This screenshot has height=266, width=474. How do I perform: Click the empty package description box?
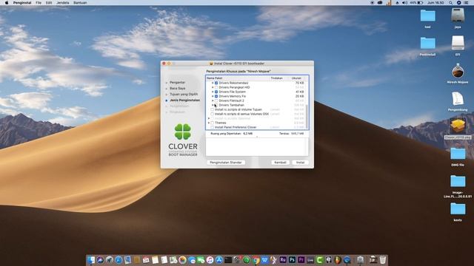(x=257, y=147)
